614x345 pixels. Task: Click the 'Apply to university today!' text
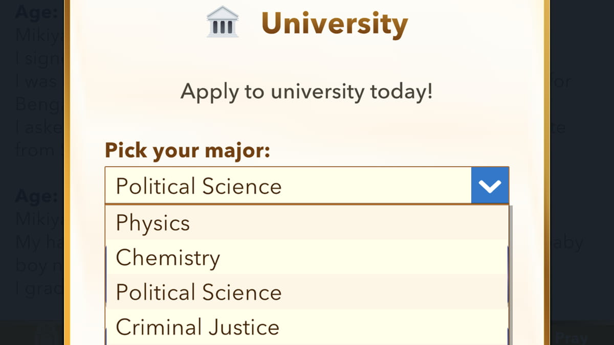[306, 92]
